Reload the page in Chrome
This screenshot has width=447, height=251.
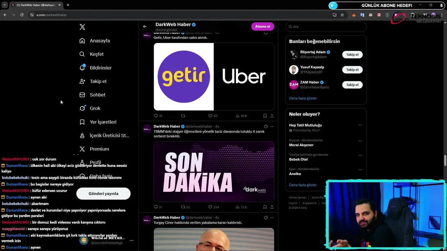(22, 15)
